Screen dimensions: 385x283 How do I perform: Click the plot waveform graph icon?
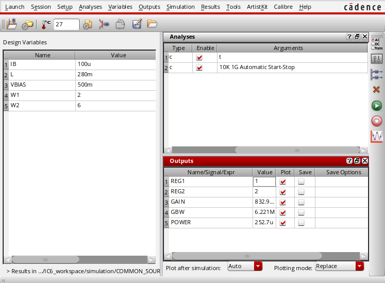pyautogui.click(x=377, y=137)
